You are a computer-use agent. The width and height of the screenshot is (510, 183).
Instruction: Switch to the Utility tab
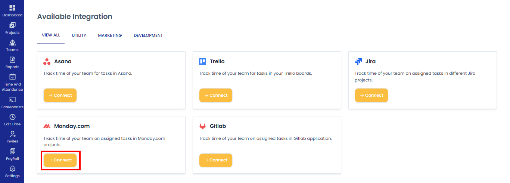[79, 35]
